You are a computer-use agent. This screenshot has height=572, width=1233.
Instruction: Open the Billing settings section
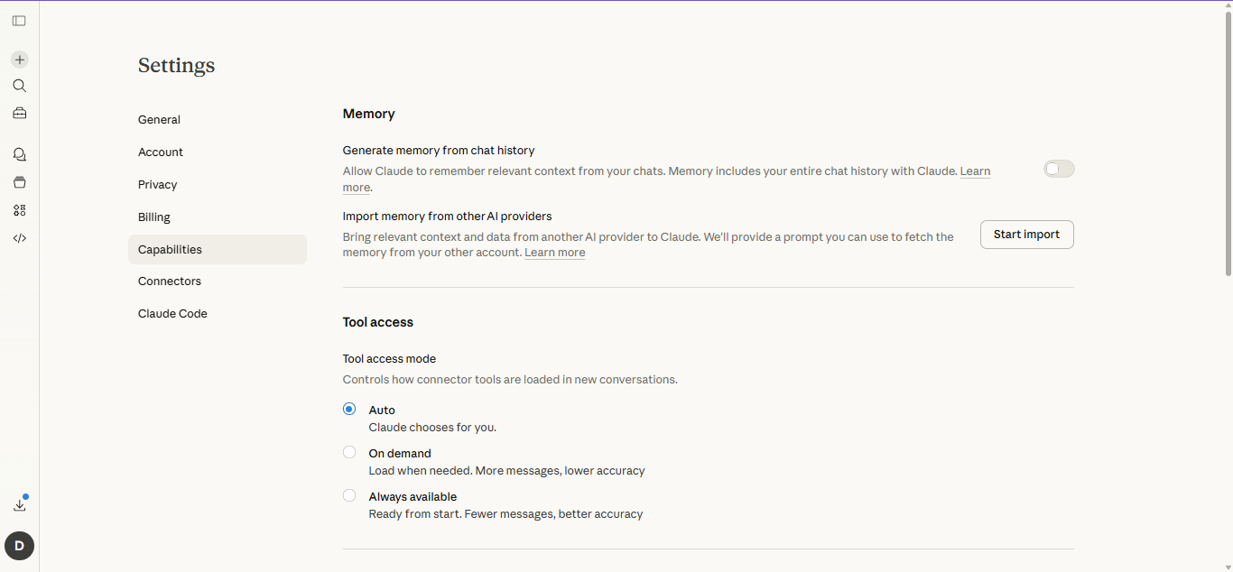click(x=218, y=217)
